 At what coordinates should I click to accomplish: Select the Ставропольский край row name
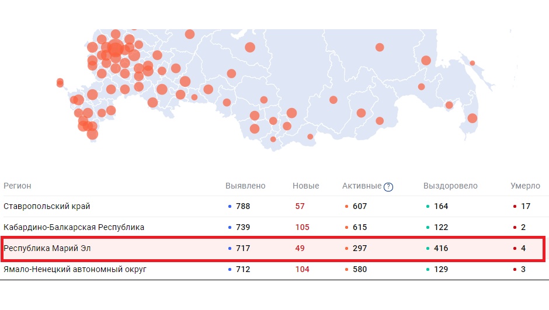(x=47, y=207)
